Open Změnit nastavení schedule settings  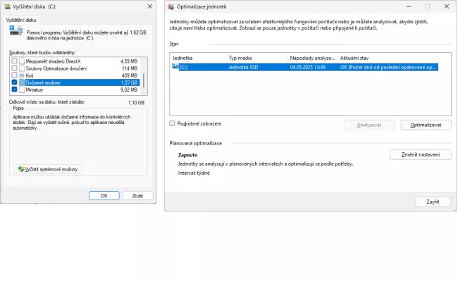click(419, 154)
